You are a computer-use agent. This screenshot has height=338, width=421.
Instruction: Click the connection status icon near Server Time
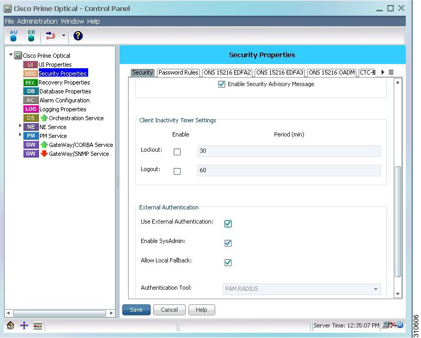tap(392, 325)
